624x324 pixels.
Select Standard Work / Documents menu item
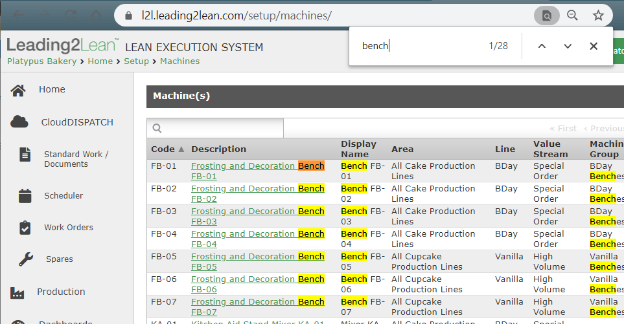pos(76,159)
